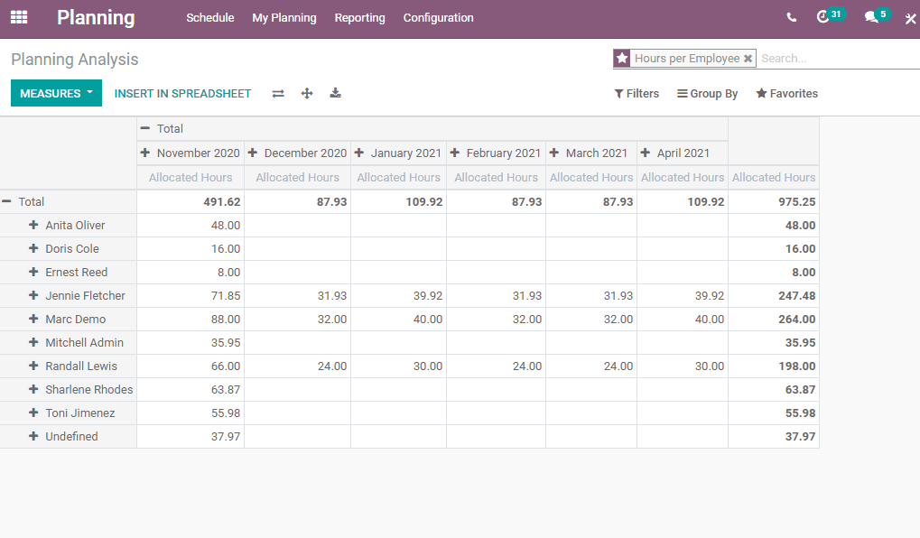Screen dimensions: 920x538
Task: Click the Planning Analysis breadcrumb title
Action: click(75, 60)
